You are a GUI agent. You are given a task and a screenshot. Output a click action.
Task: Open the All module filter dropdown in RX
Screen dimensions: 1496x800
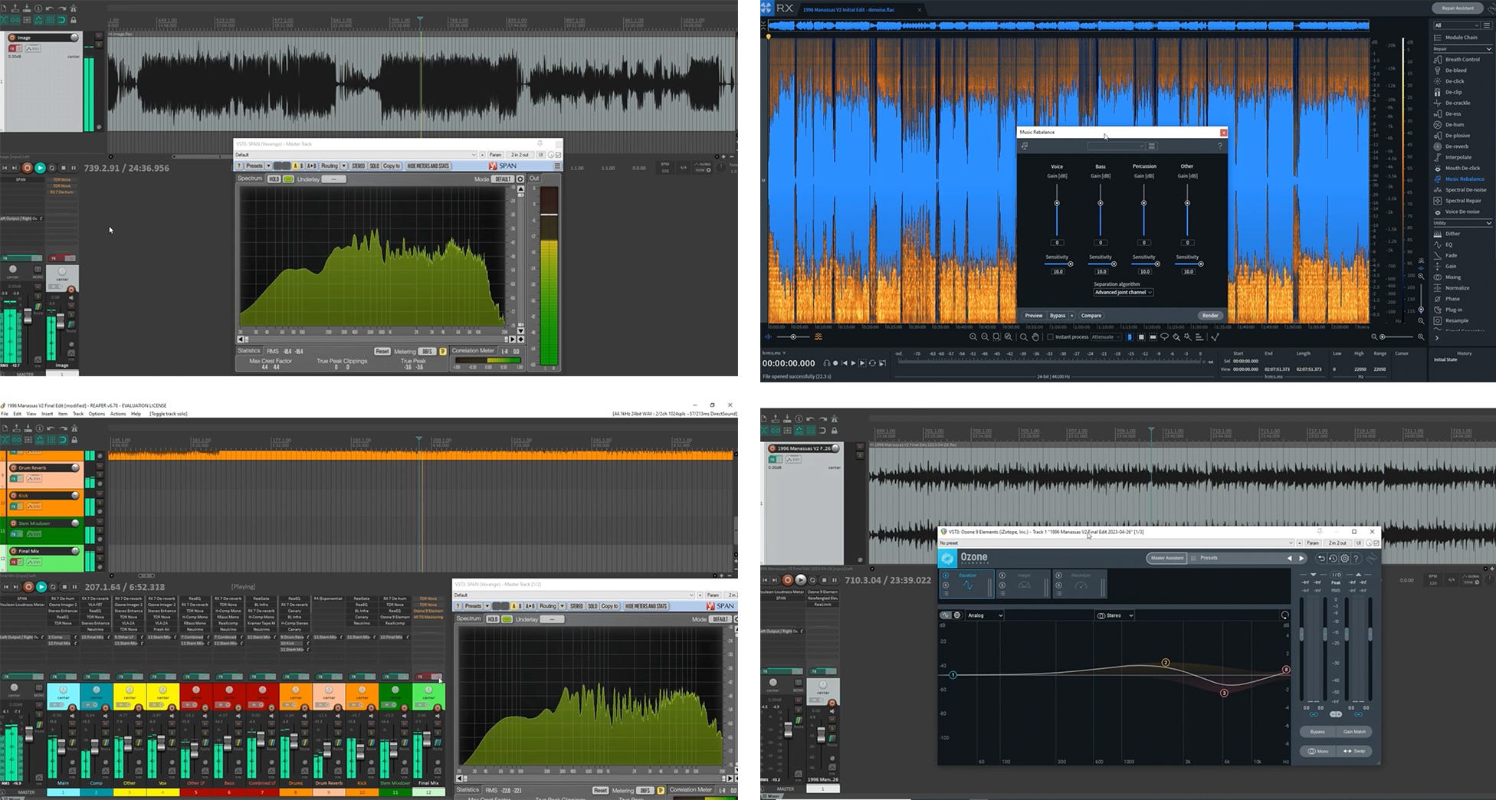coord(1456,25)
